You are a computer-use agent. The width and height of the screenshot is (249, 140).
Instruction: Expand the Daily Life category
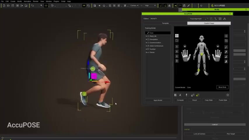coord(146,36)
